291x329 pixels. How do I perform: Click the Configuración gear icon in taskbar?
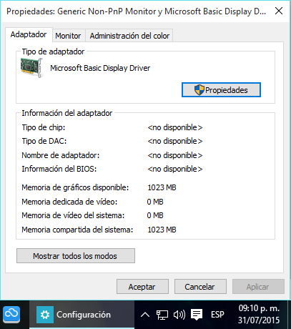click(45, 315)
